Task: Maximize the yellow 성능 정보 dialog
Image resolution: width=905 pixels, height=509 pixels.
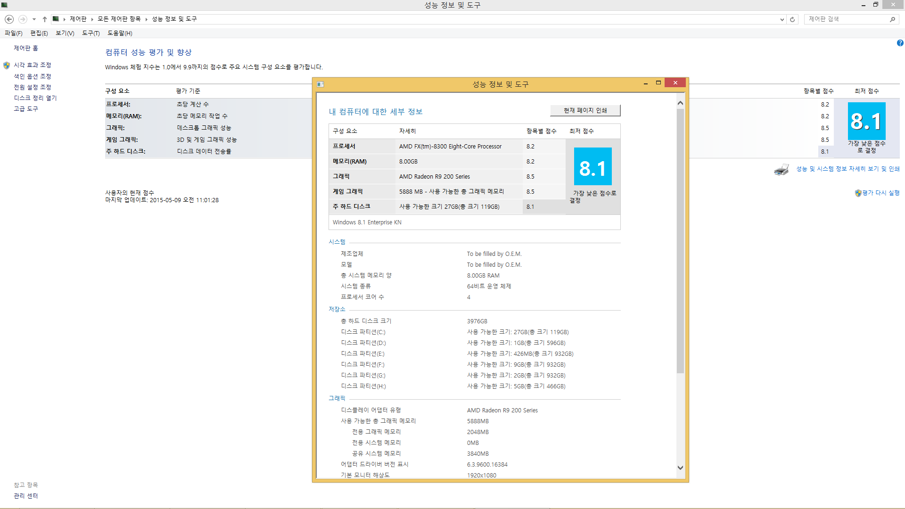Action: [x=658, y=83]
